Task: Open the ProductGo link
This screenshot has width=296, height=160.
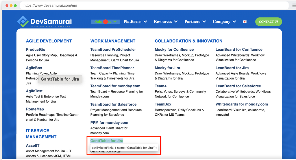Action: 36,50
